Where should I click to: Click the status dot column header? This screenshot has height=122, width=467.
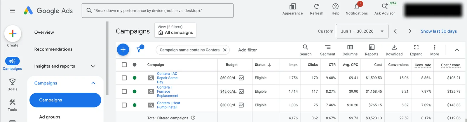click(x=135, y=65)
